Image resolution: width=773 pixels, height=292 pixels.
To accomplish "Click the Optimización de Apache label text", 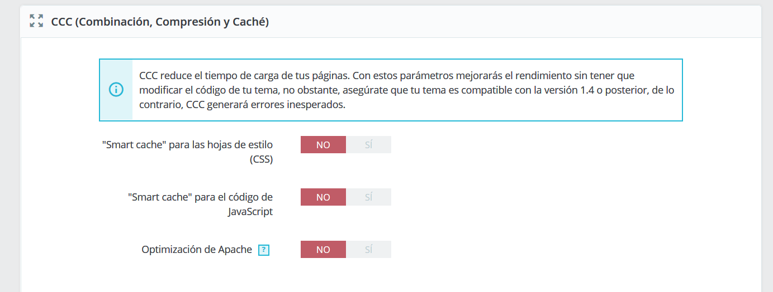I will (x=197, y=250).
